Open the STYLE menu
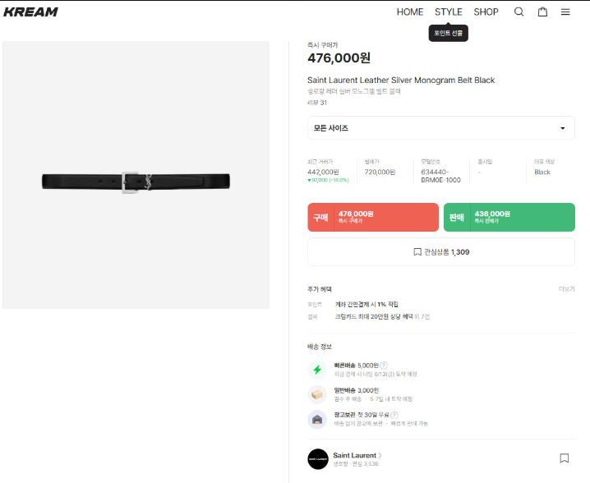Image resolution: width=590 pixels, height=483 pixels. (x=449, y=11)
